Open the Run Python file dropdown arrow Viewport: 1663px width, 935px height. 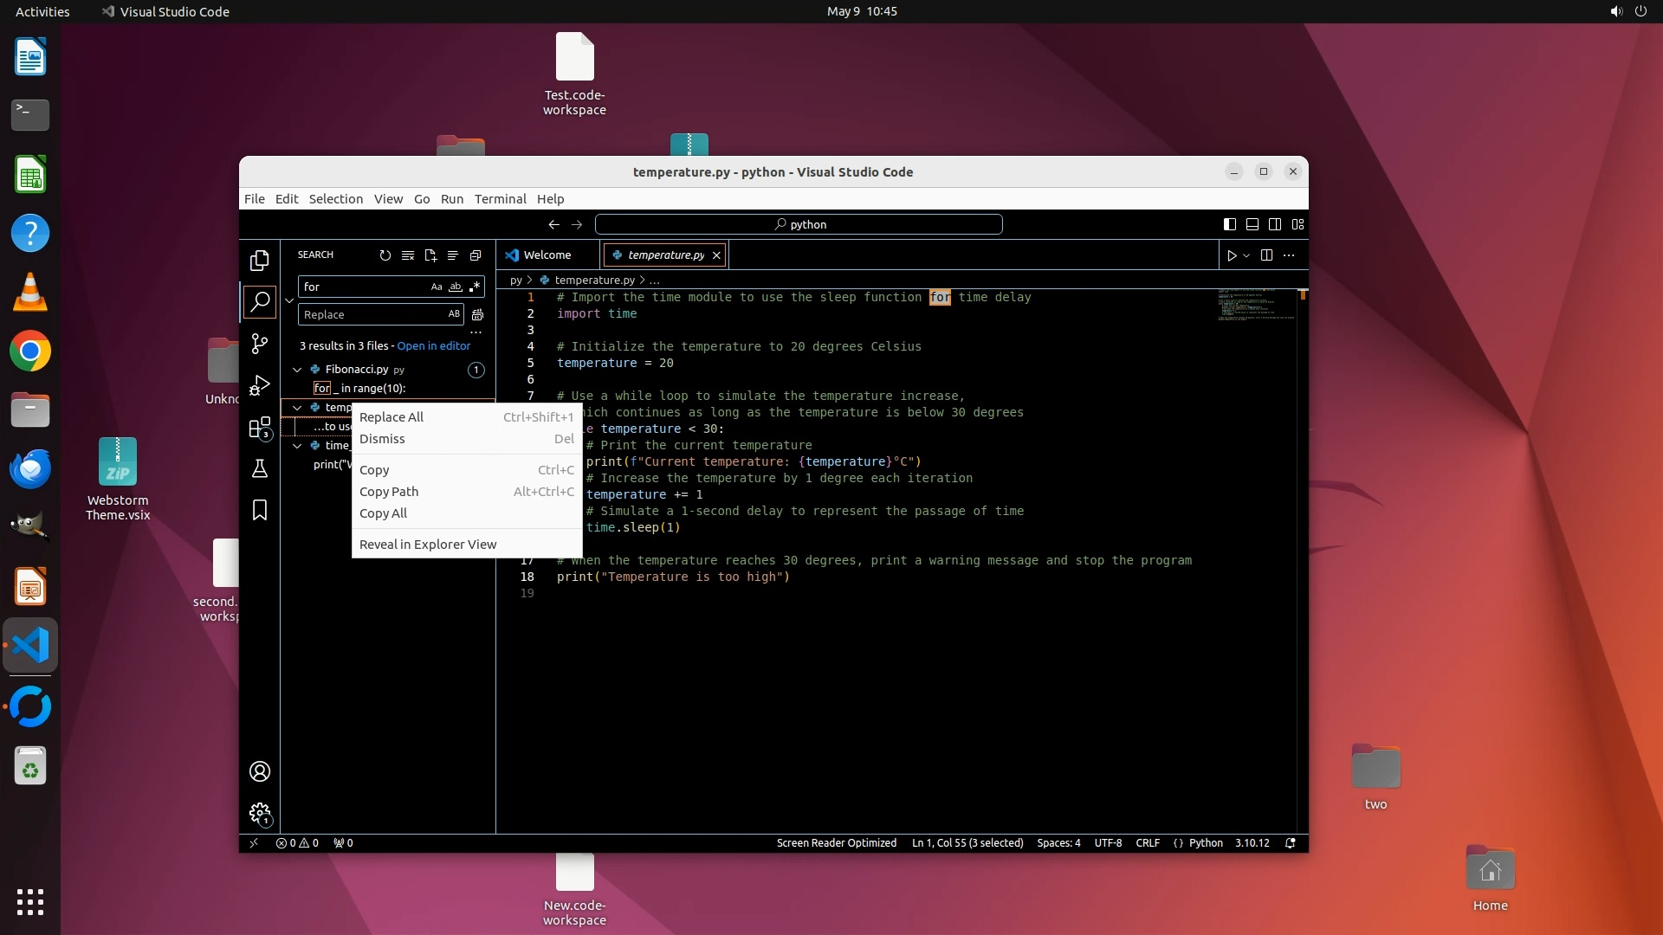(x=1246, y=255)
